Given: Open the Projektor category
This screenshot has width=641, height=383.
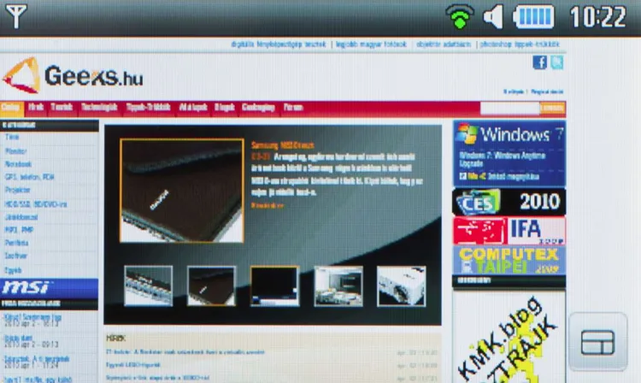Looking at the screenshot, I should 18,190.
